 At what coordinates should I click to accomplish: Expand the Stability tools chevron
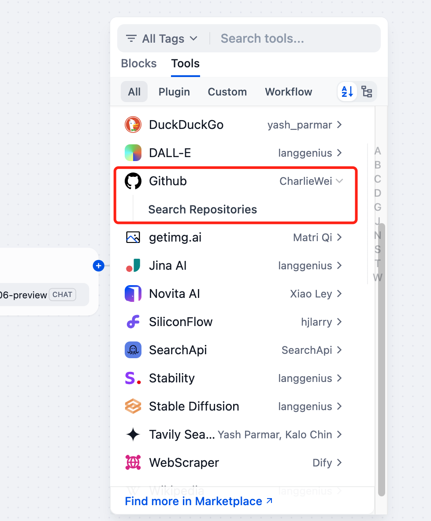(x=339, y=378)
